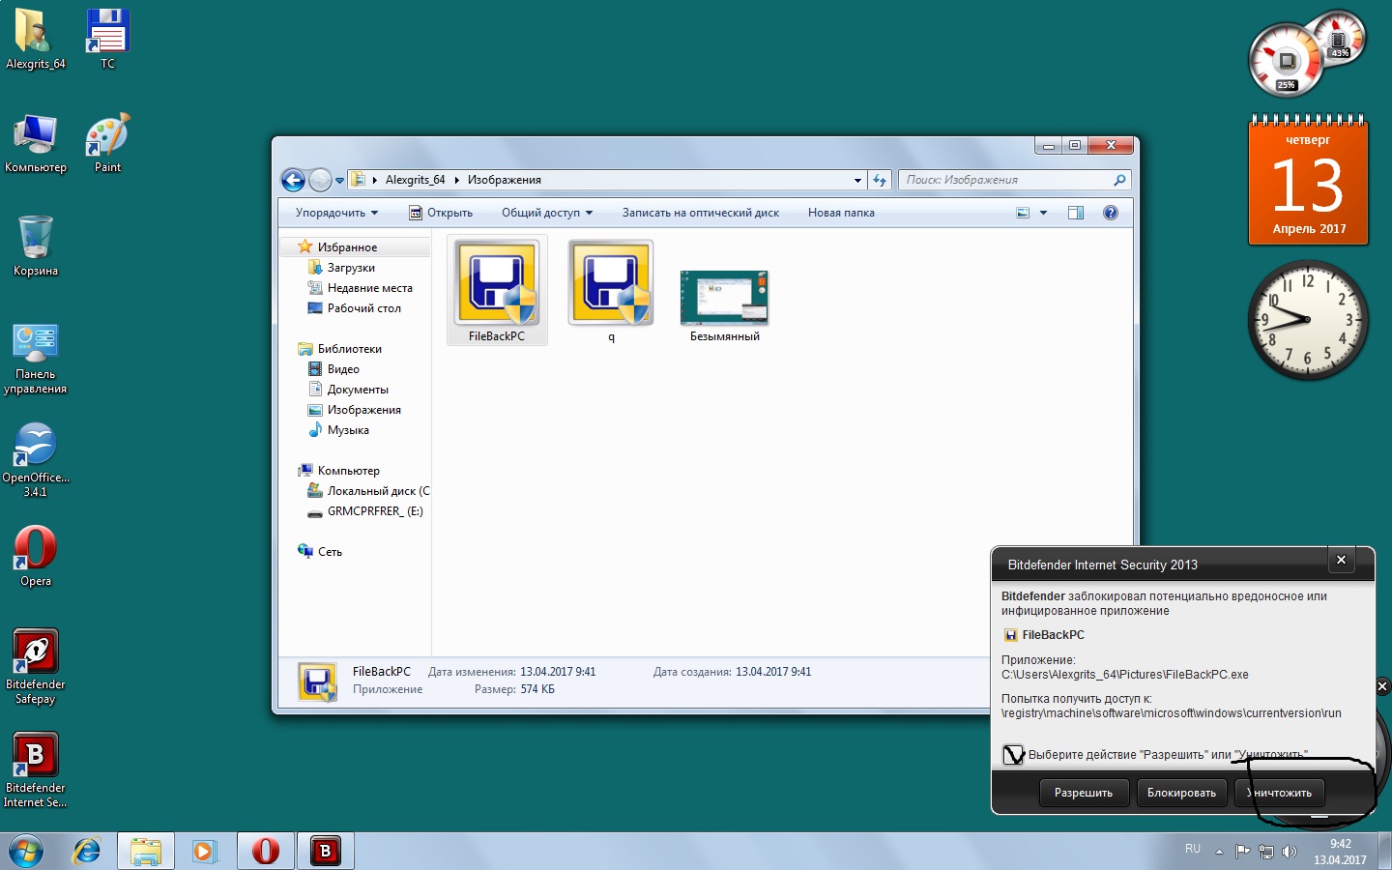
Task: Click the network tray icon
Action: (x=1266, y=852)
